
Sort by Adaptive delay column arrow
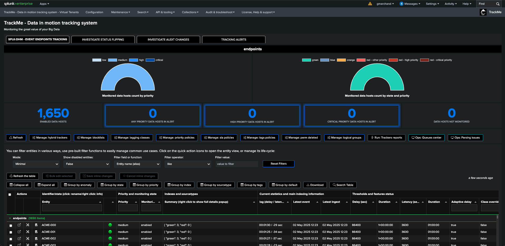coord(475,202)
